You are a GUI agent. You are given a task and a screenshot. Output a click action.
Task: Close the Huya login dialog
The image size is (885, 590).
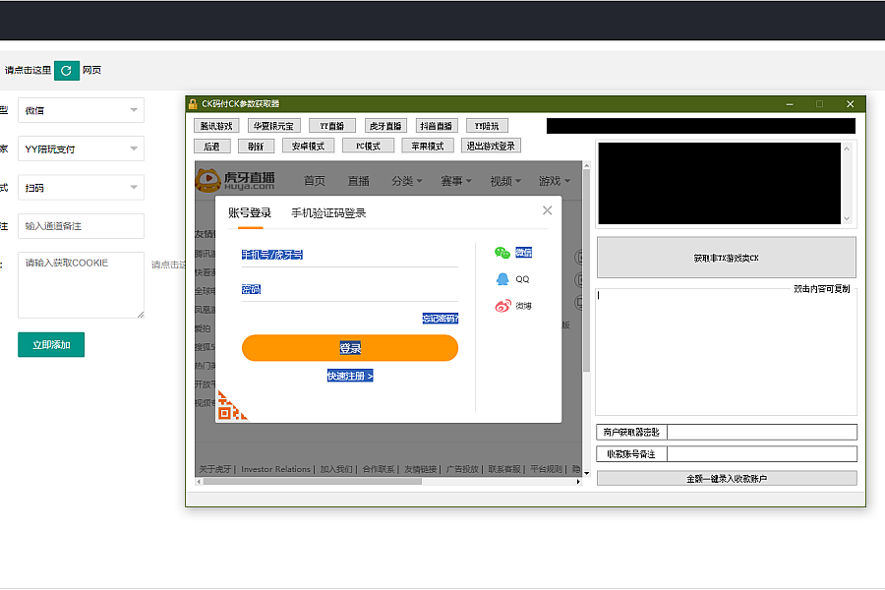tap(547, 210)
